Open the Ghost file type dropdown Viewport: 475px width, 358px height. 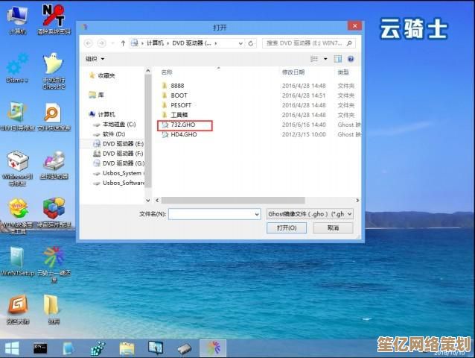pos(310,213)
